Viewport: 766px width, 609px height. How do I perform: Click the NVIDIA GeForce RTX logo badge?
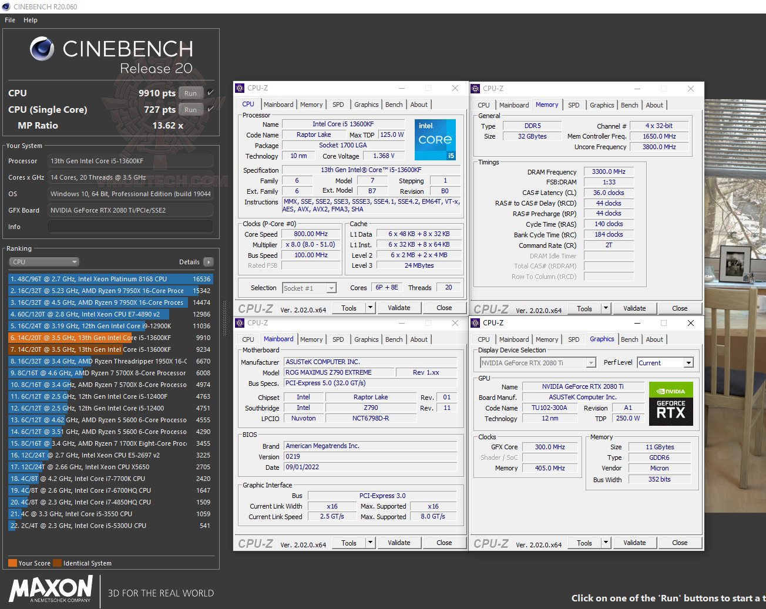click(671, 404)
